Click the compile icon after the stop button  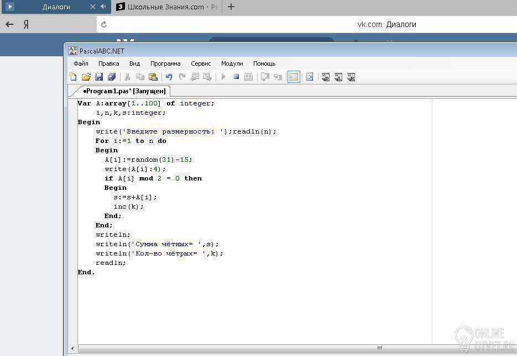(249, 77)
